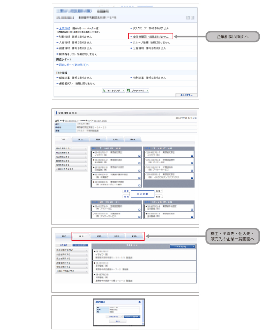Click the detail dialog vertical scrollbar
The image size is (264, 333).
pos(143,313)
